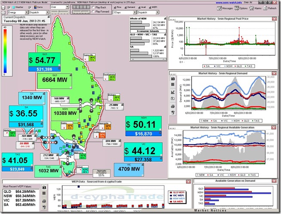The image size is (281, 214).
Task: Adjust the slider beneath User dropdown
Action: click(x=59, y=12)
